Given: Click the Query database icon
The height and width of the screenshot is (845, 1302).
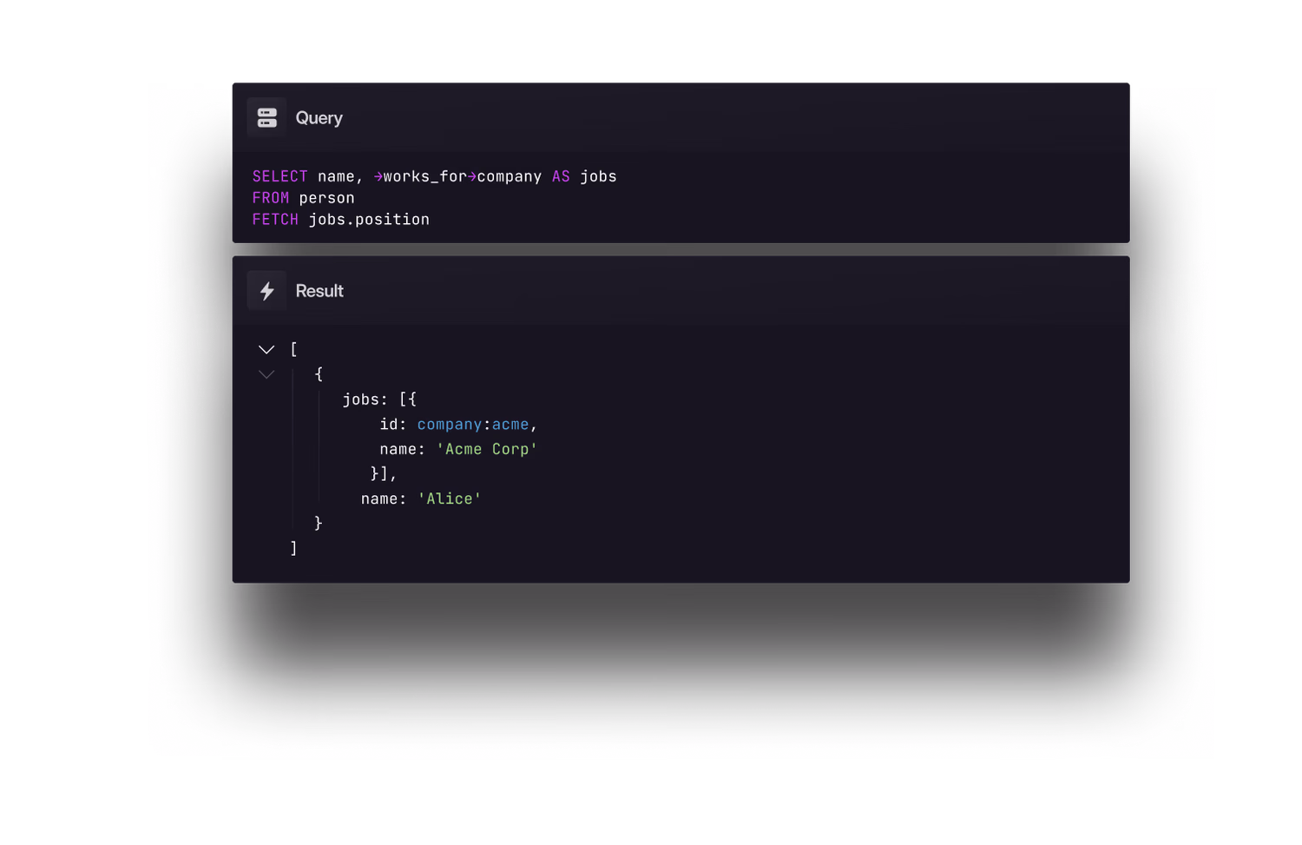Looking at the screenshot, I should (266, 117).
